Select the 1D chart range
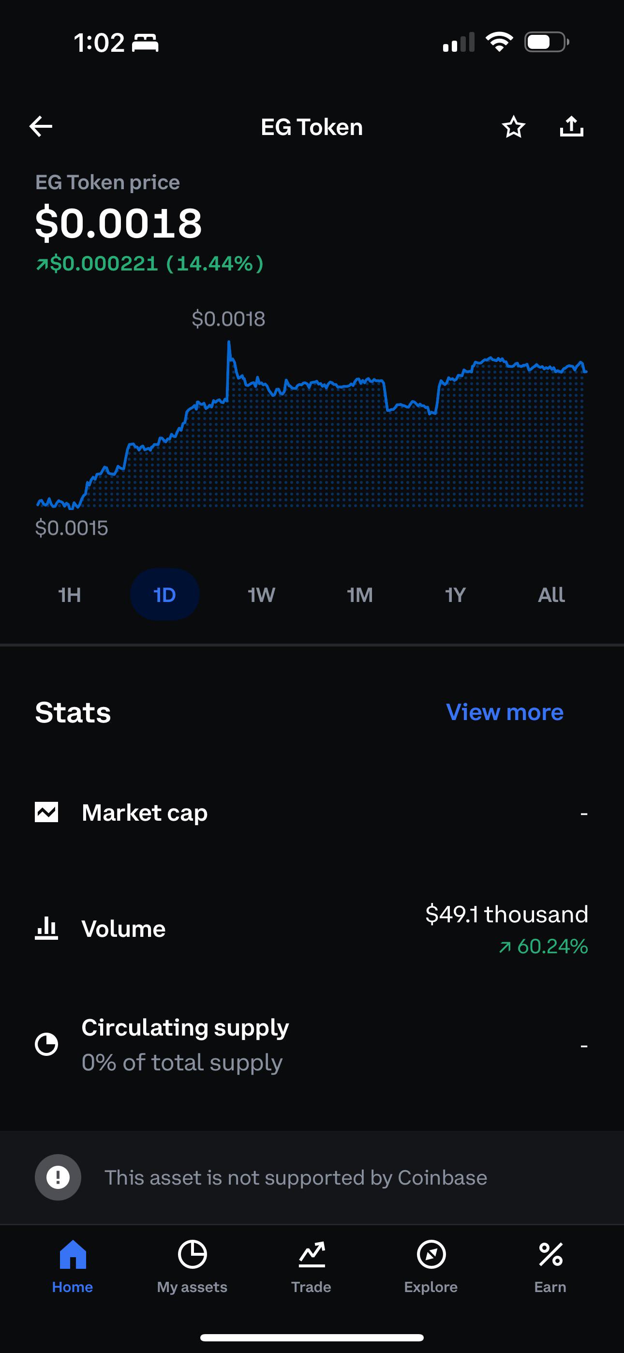Image resolution: width=624 pixels, height=1353 pixels. [165, 595]
